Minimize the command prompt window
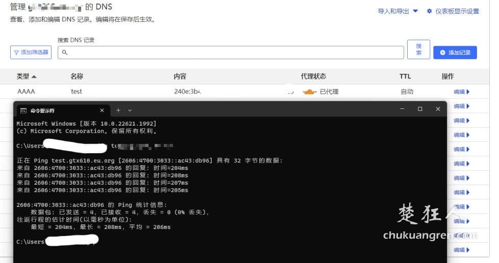The image size is (499, 263). tap(402, 109)
